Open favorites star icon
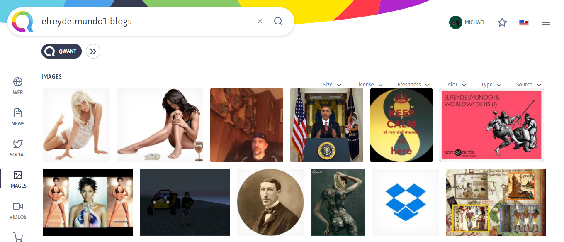The image size is (564, 242). coord(502,22)
